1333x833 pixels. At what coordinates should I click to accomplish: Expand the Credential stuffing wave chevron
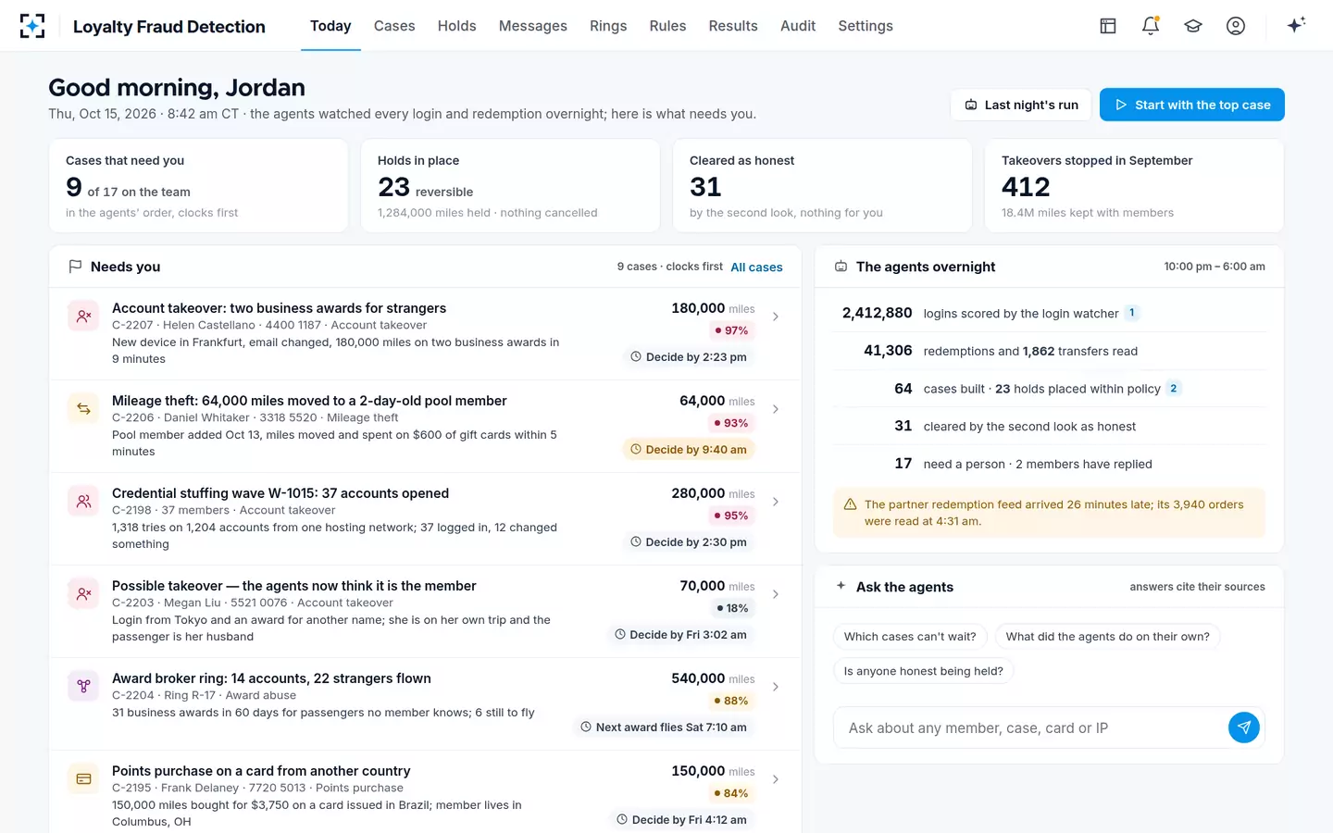pos(776,502)
